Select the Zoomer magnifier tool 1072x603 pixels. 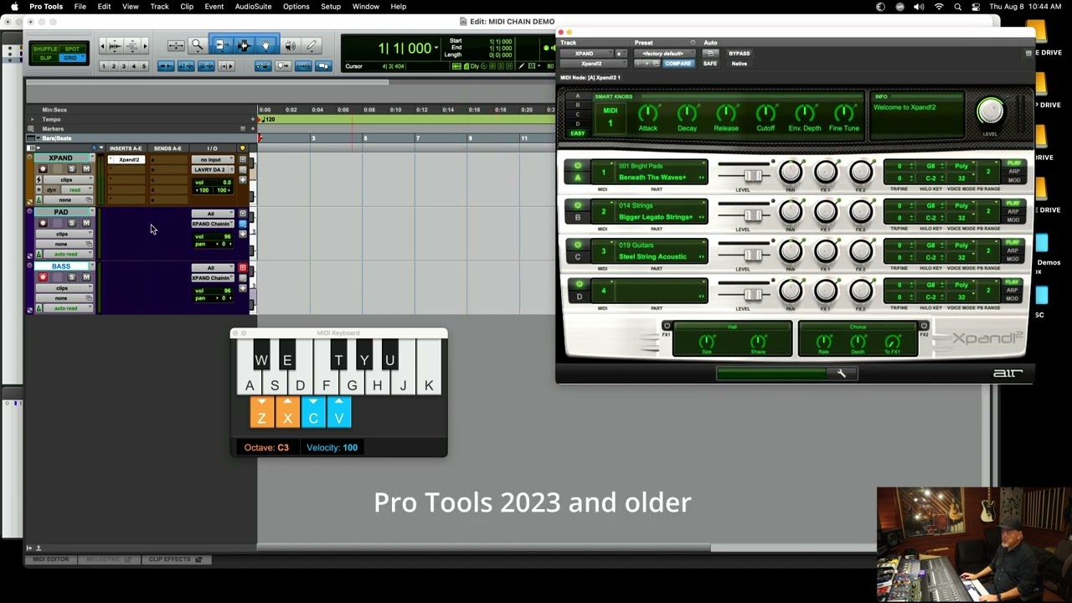tap(198, 46)
